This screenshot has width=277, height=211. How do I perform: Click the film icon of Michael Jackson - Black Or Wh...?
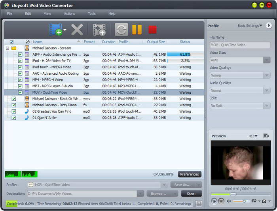pyautogui.click(x=27, y=99)
